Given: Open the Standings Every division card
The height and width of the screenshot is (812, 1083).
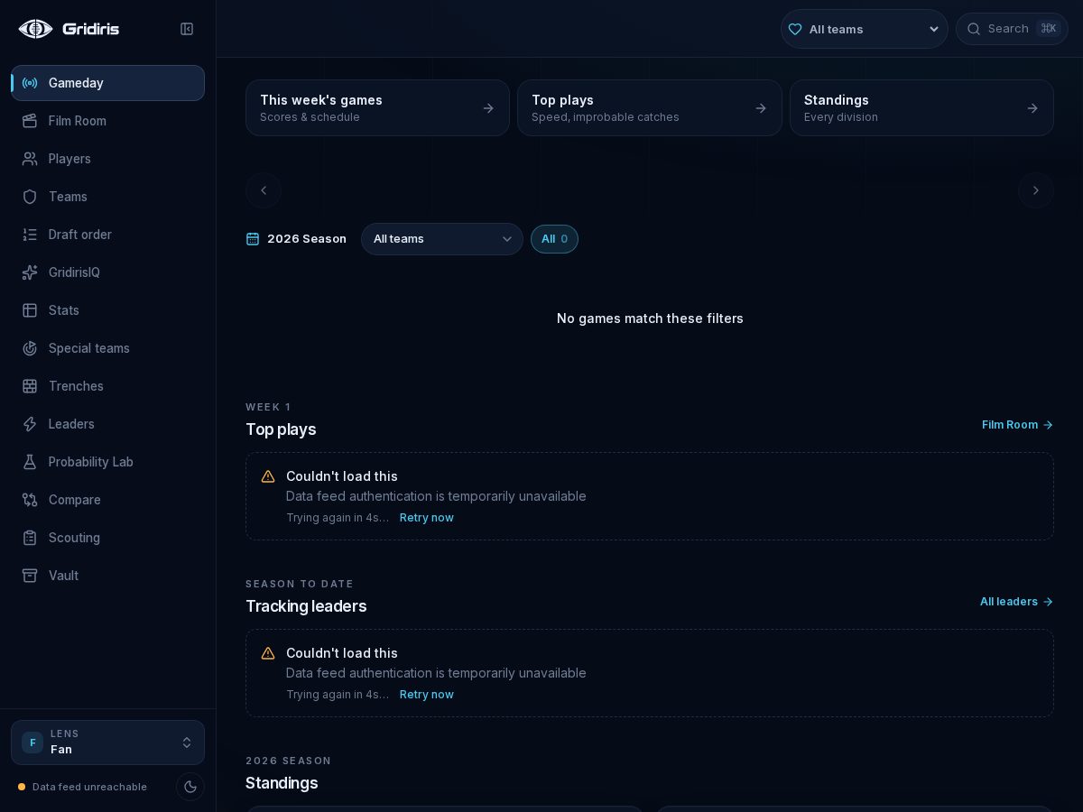Looking at the screenshot, I should coord(921,108).
